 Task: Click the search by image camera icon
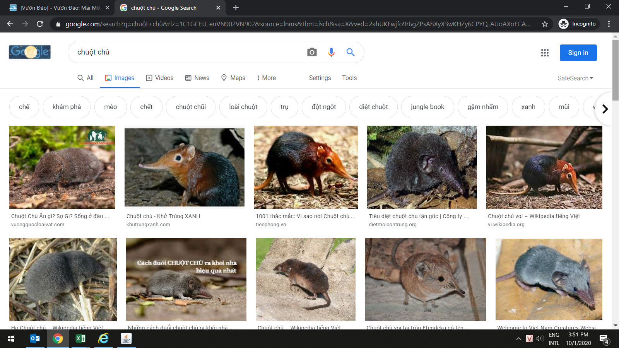click(312, 52)
